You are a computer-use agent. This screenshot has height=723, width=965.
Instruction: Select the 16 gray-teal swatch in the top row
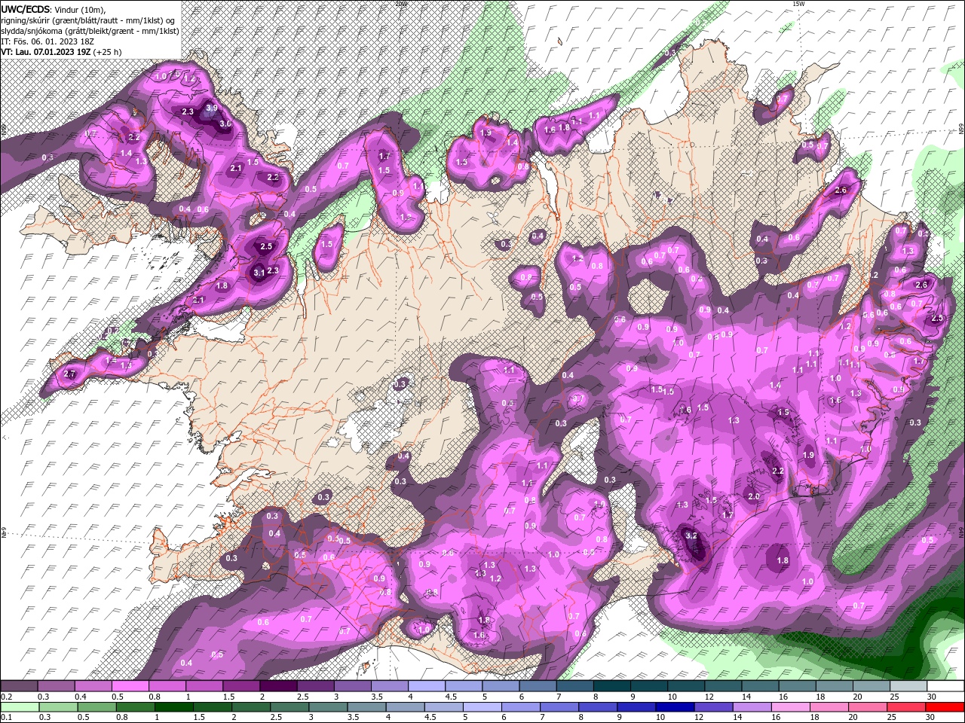[797, 686]
